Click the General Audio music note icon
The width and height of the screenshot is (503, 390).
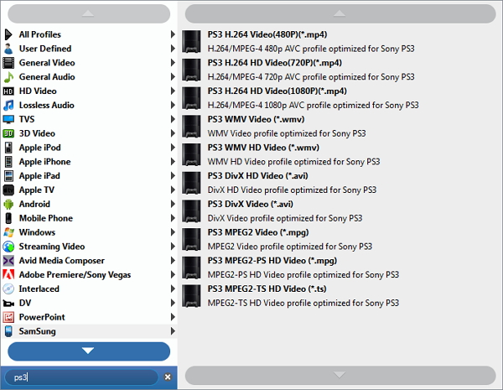tap(8, 76)
